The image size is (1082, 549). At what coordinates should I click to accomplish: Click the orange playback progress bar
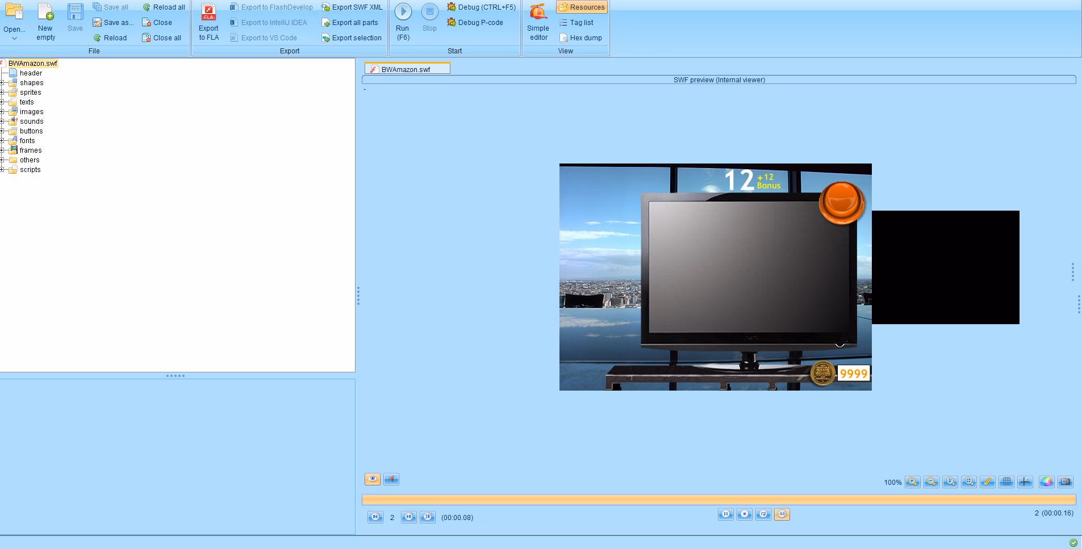pos(718,500)
